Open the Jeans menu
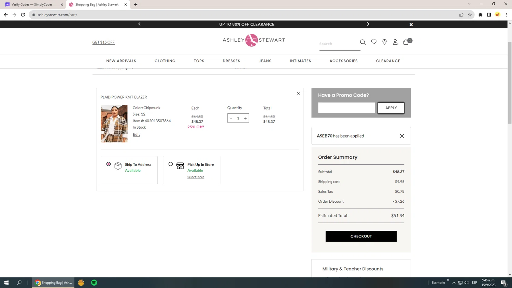 coord(265,61)
